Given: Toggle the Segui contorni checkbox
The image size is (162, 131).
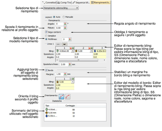Looking at the screenshot, I should click(46, 32).
